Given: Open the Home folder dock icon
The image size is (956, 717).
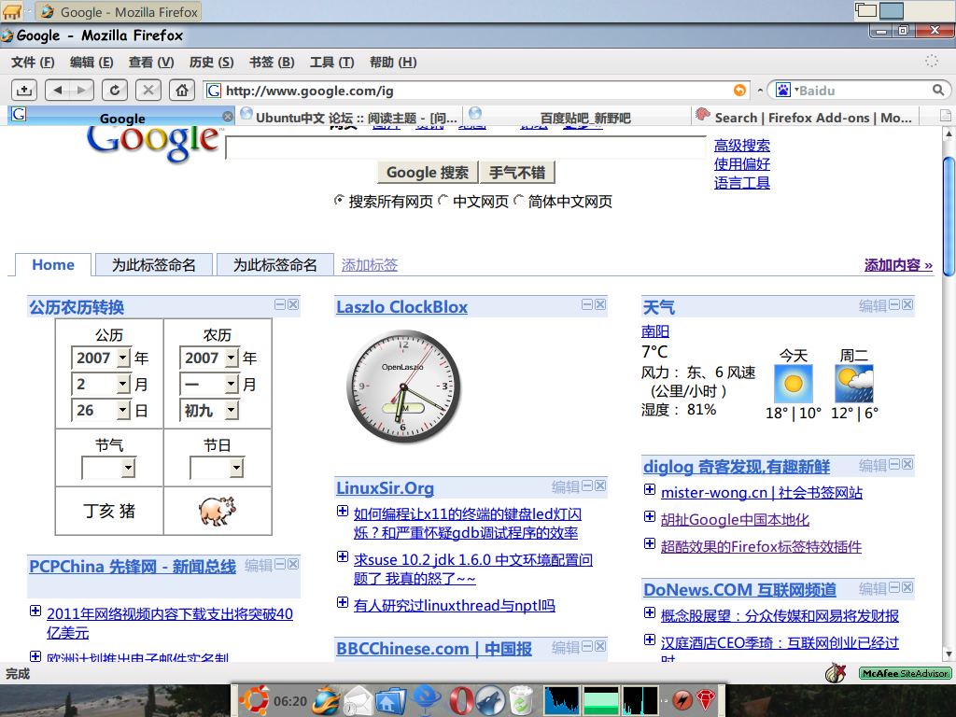Looking at the screenshot, I should (x=390, y=700).
